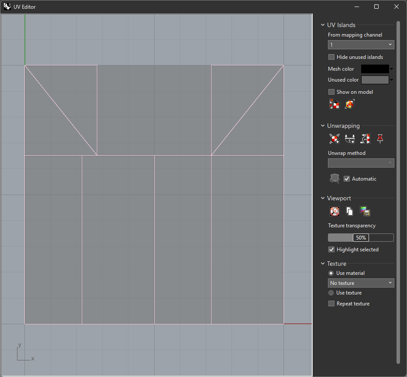Select the Use texture radio button

coord(331,293)
